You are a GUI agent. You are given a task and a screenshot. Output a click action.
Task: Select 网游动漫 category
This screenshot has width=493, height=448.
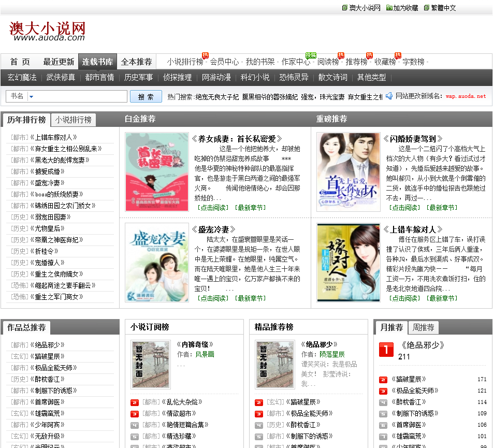(x=216, y=77)
